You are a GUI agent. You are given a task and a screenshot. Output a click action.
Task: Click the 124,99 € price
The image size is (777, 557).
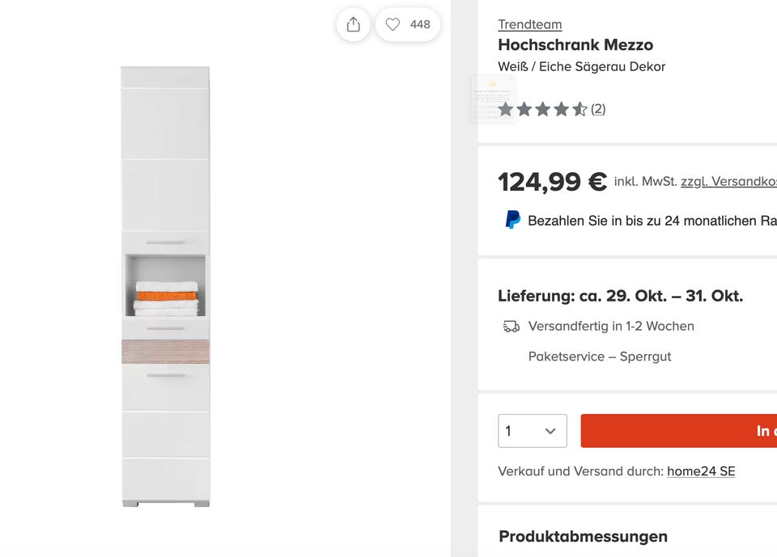pos(552,182)
